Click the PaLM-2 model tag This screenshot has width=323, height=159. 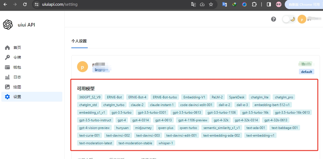coord(217,97)
